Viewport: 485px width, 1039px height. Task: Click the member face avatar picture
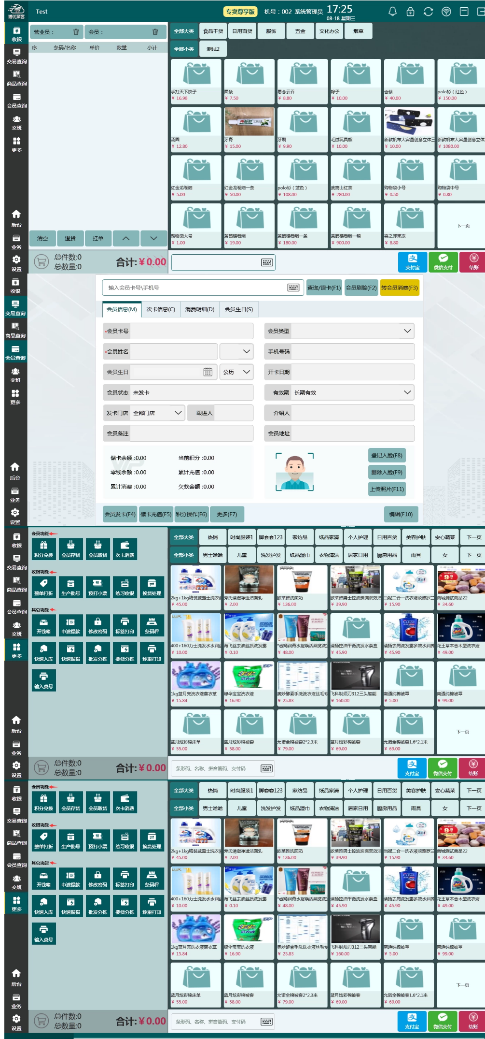[x=294, y=472]
